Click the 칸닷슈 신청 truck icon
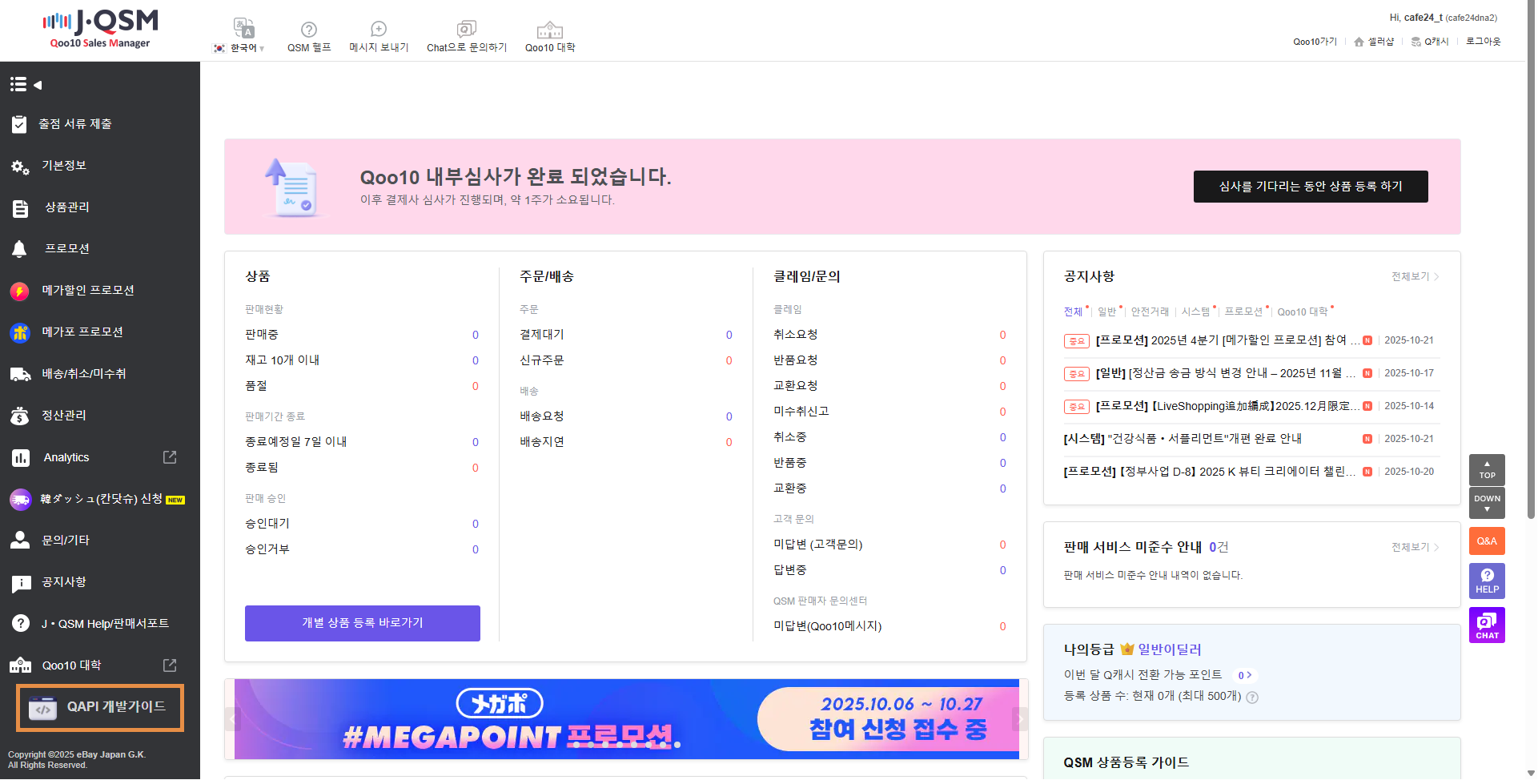 [x=20, y=500]
